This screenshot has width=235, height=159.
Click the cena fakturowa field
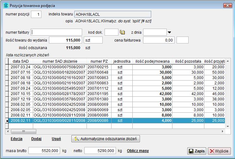click(159, 40)
